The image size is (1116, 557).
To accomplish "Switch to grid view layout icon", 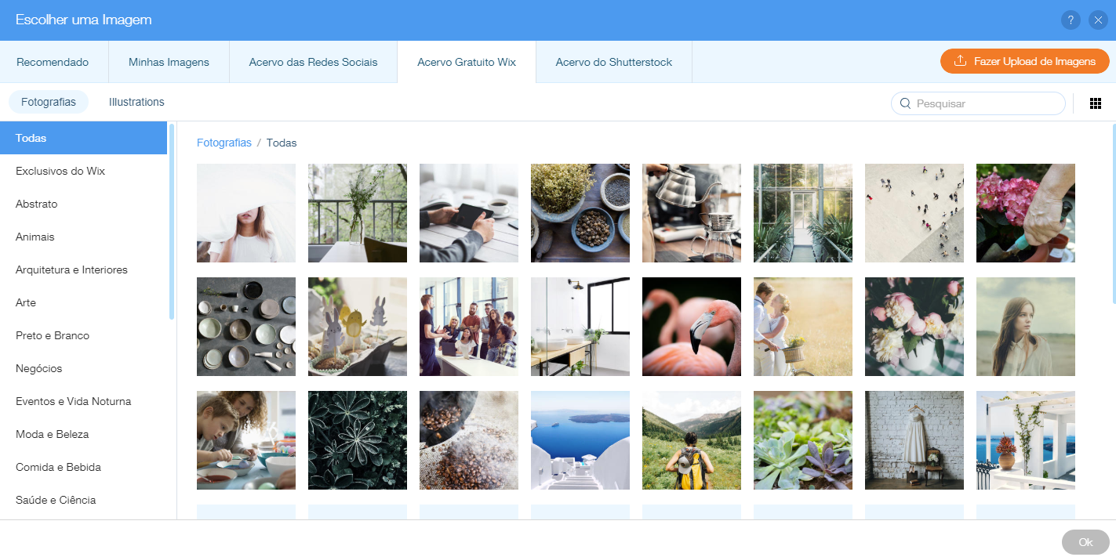I will point(1096,103).
